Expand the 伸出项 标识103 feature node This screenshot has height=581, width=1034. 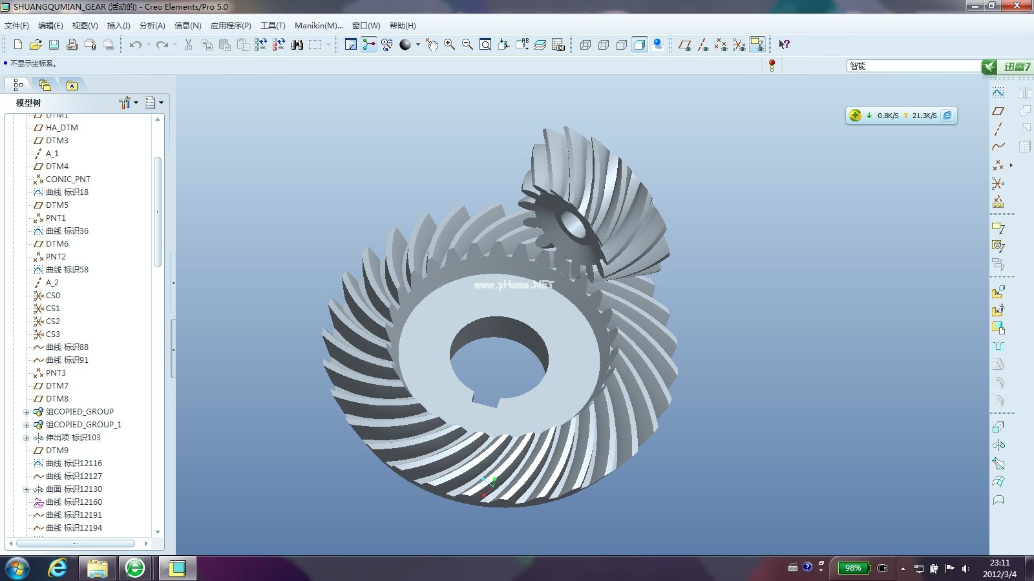coord(26,438)
